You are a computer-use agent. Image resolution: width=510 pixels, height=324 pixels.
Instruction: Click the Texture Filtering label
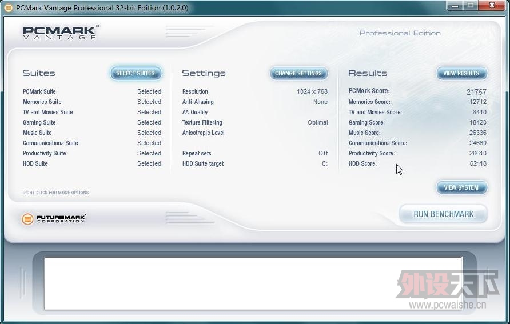(202, 122)
